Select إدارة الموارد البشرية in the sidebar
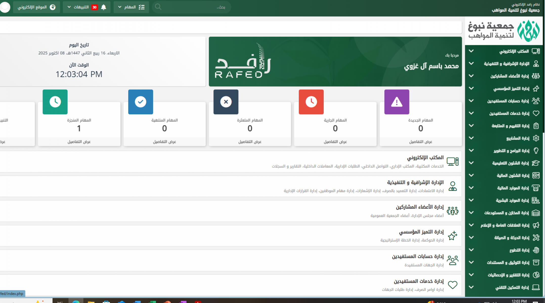This screenshot has height=303, width=545. (x=512, y=200)
